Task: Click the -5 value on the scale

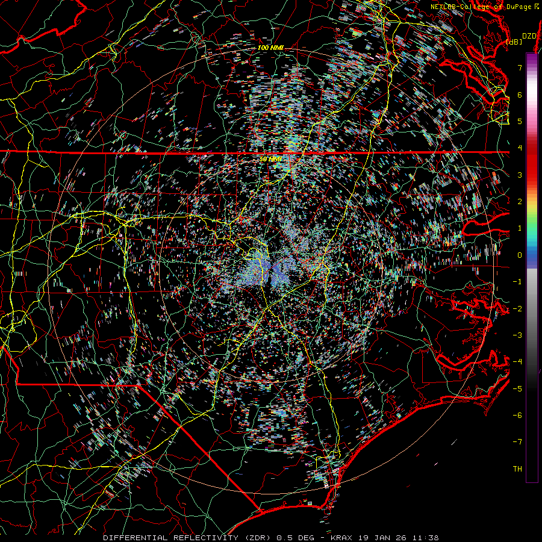Action: (x=517, y=389)
